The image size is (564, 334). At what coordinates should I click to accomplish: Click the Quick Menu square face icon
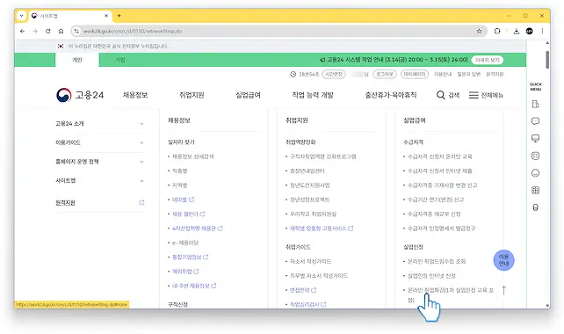(x=535, y=156)
